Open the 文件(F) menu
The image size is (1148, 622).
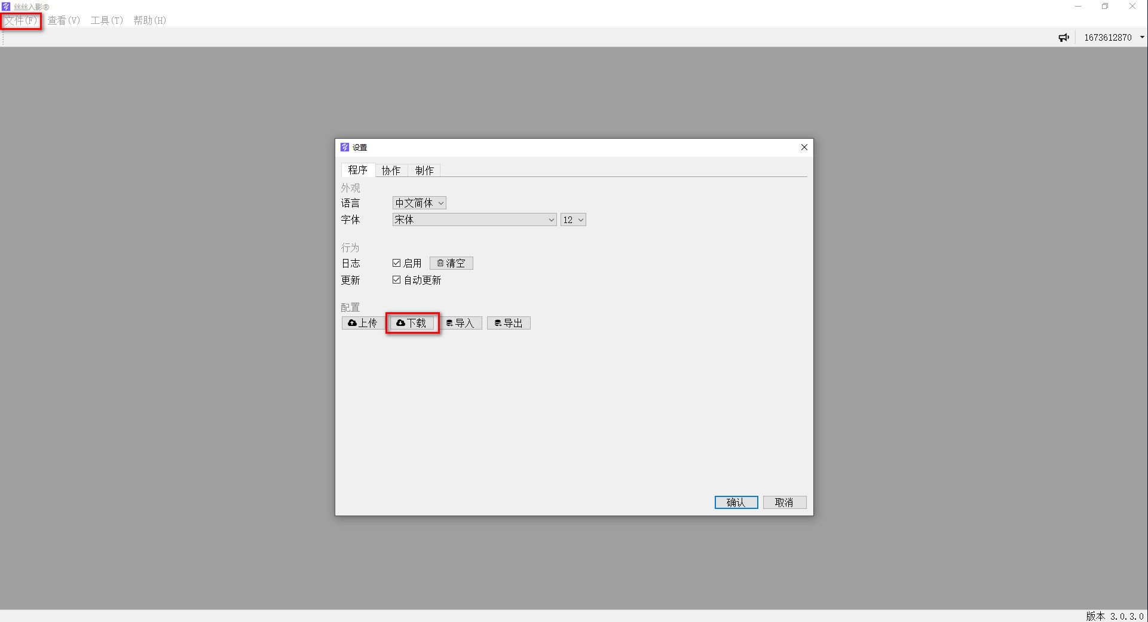pos(21,20)
